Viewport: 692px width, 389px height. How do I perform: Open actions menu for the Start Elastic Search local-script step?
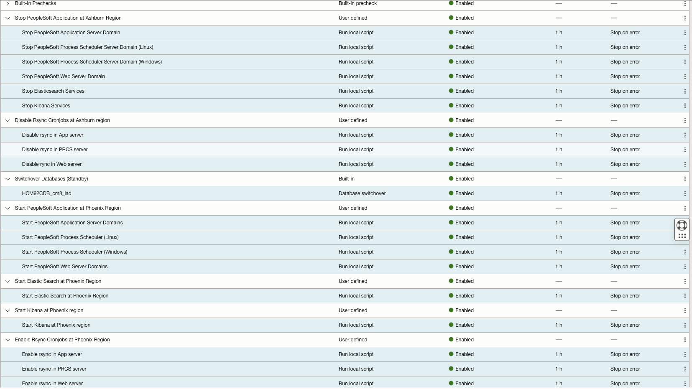coord(685,296)
